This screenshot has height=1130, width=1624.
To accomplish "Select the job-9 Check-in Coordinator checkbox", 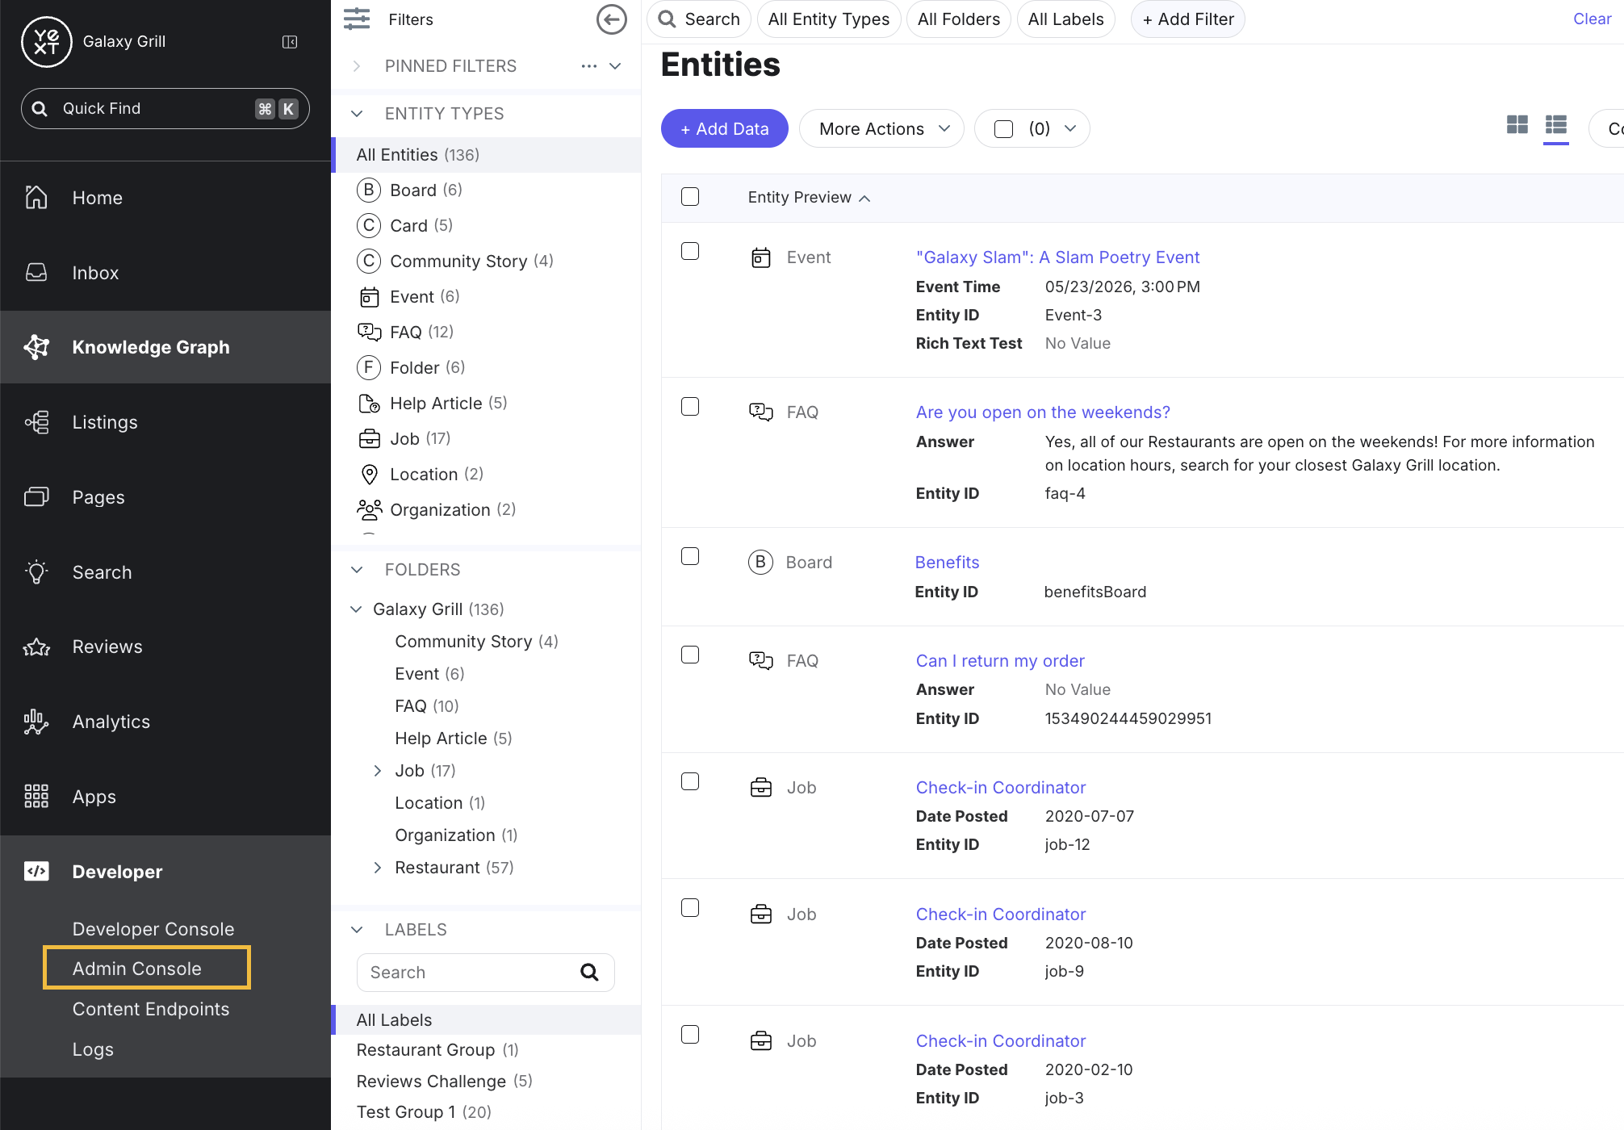I will click(x=690, y=908).
